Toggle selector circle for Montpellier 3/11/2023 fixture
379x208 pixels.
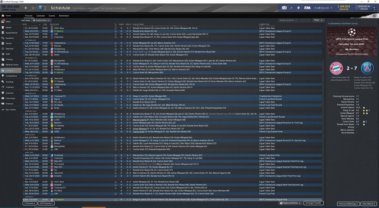[x=23, y=61]
